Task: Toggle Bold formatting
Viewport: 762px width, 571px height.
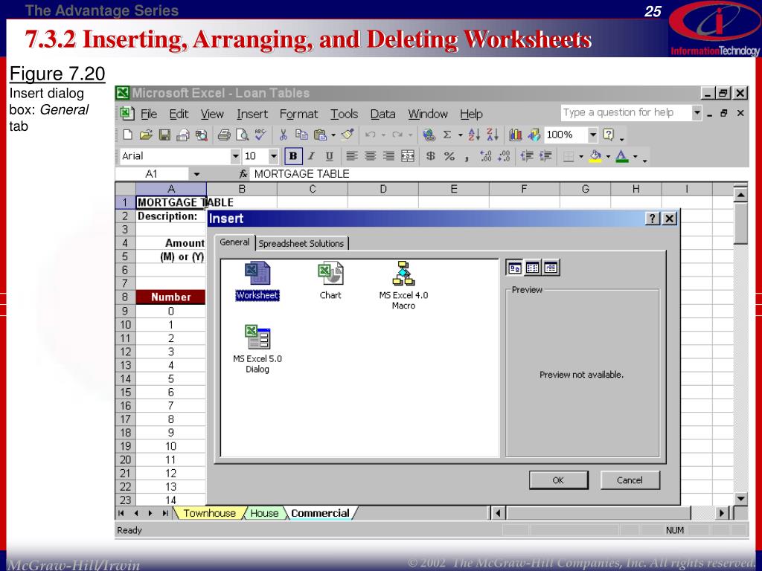Action: tap(293, 156)
